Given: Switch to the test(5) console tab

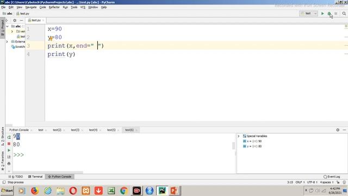Looking at the screenshot, I should (x=111, y=130).
